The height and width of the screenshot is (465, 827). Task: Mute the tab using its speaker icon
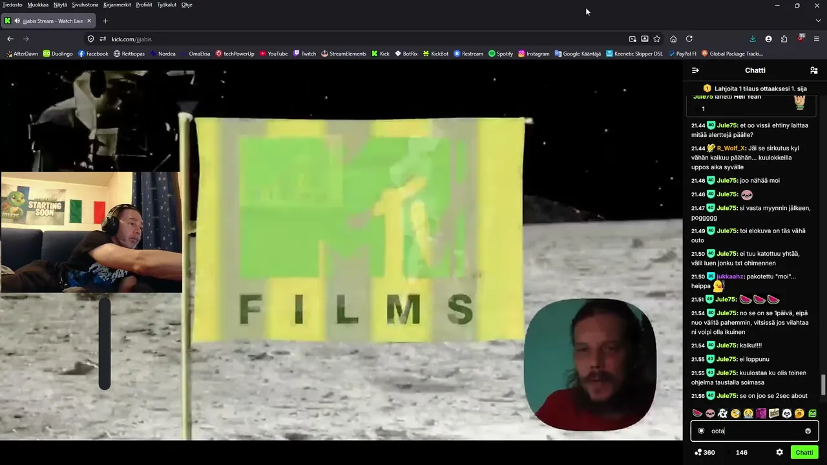tap(17, 21)
